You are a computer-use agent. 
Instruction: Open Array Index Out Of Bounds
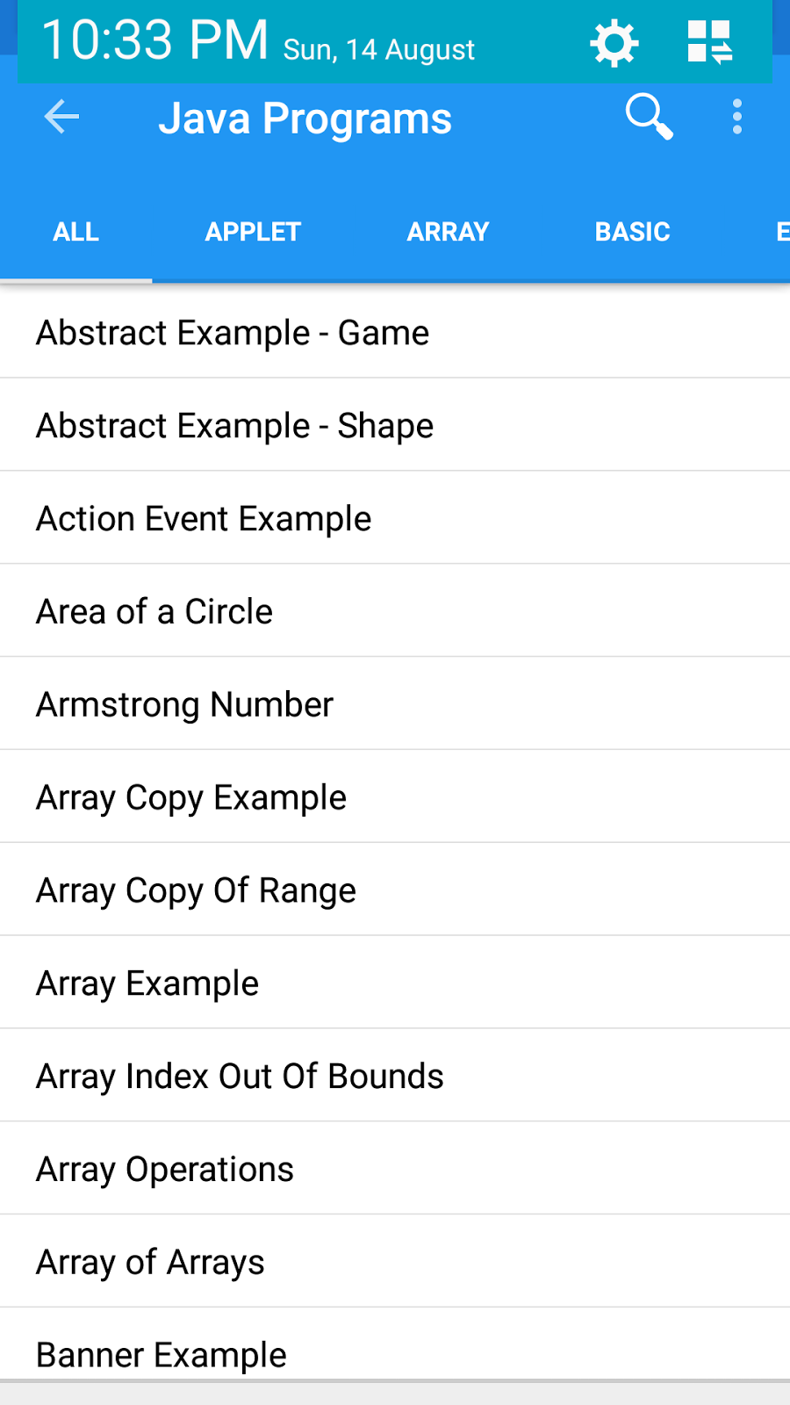[239, 1075]
